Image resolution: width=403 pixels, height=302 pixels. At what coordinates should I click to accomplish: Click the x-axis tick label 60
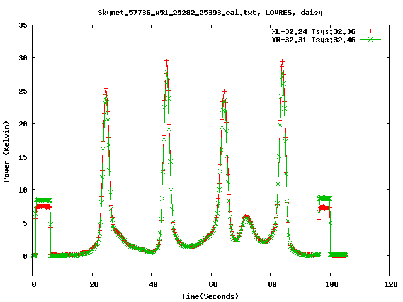click(213, 284)
